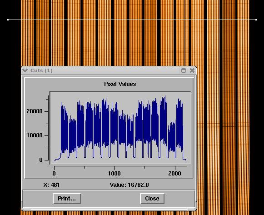Viewport: 264px width, 215px height.
Task: Click the Pixel Values plot title
Action: (x=120, y=84)
